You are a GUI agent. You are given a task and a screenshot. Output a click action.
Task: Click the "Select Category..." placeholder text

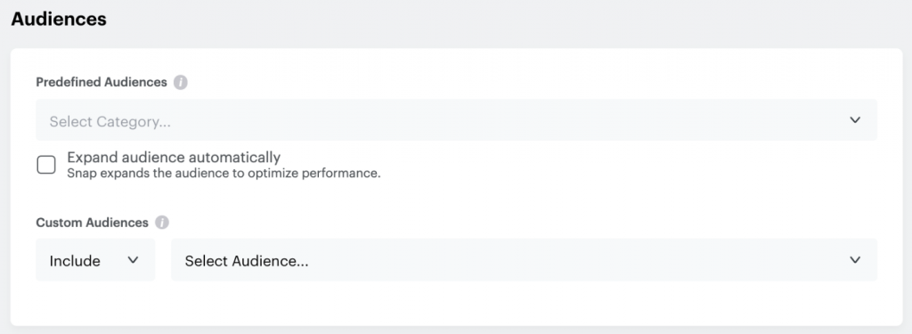pos(110,122)
